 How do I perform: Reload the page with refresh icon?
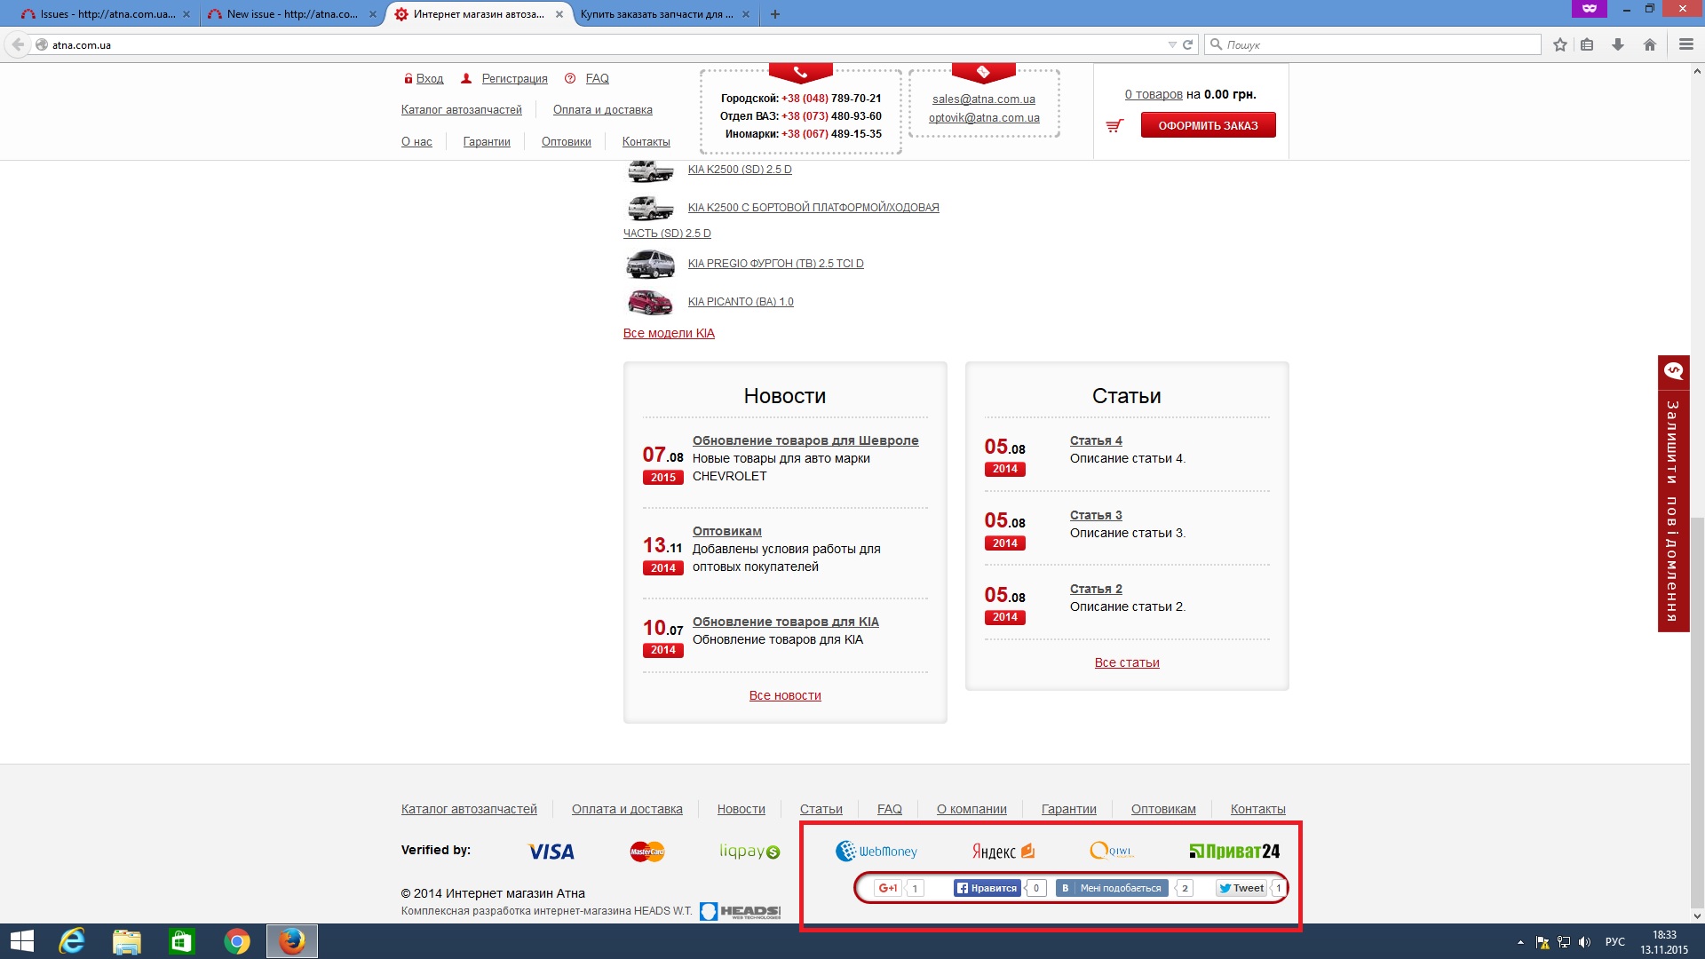click(x=1187, y=44)
